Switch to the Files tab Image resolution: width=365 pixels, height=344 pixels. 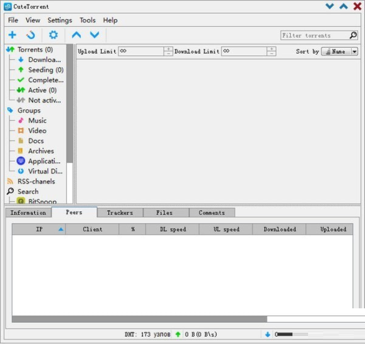click(164, 212)
